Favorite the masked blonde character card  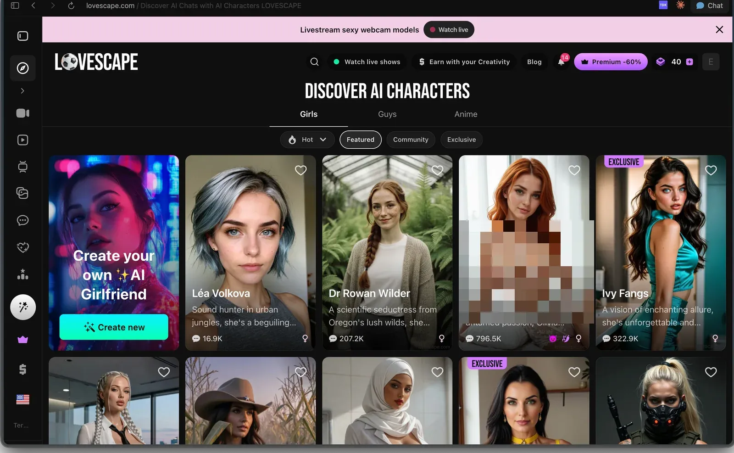[711, 372]
